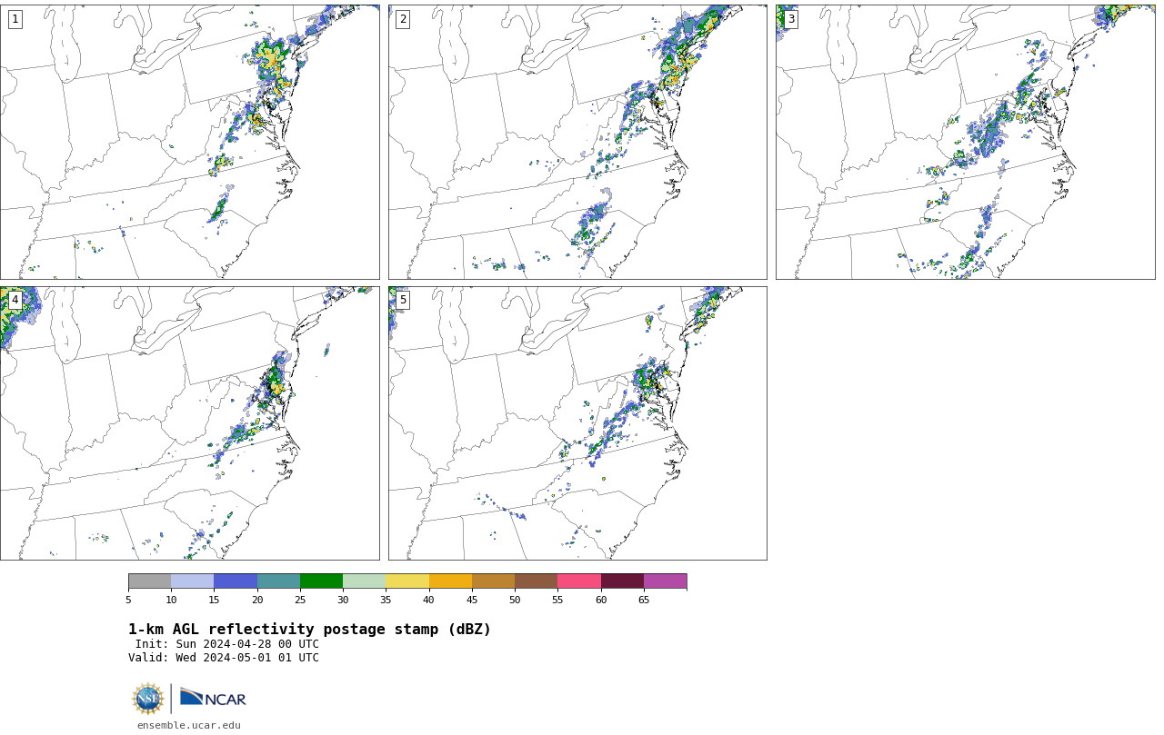Viewport: 1164px width, 735px height.
Task: Open ensemble member 2 reflectivity map
Action: point(577,142)
